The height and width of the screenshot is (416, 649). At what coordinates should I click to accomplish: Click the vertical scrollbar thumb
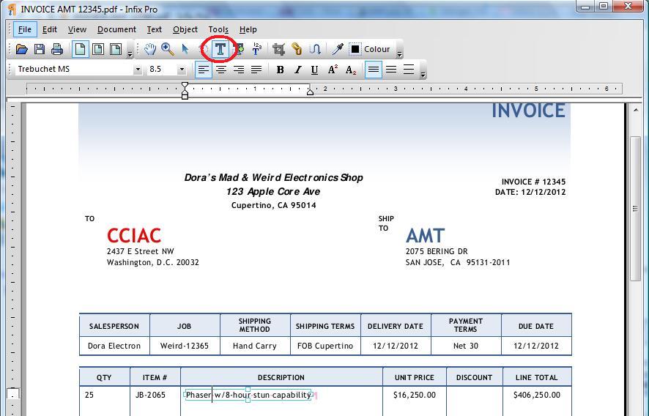635,209
